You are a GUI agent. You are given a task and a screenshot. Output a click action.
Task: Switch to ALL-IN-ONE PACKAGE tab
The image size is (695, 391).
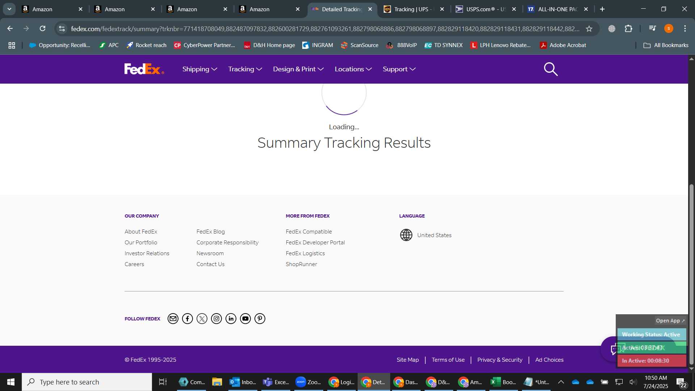click(x=557, y=9)
